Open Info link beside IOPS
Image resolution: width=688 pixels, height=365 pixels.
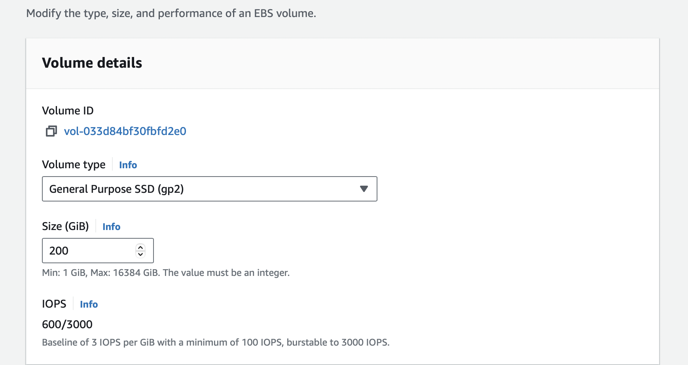point(89,304)
